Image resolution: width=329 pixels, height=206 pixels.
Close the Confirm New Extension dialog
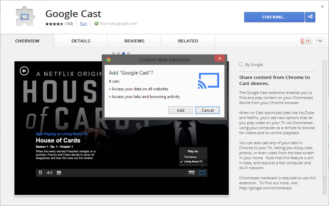pos(220,58)
